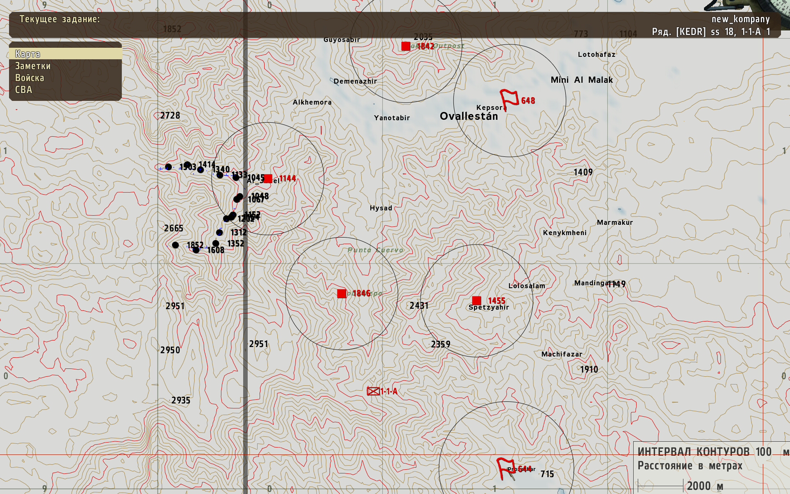The width and height of the screenshot is (790, 494).
Task: Click the red square marker 1144
Action: (268, 179)
